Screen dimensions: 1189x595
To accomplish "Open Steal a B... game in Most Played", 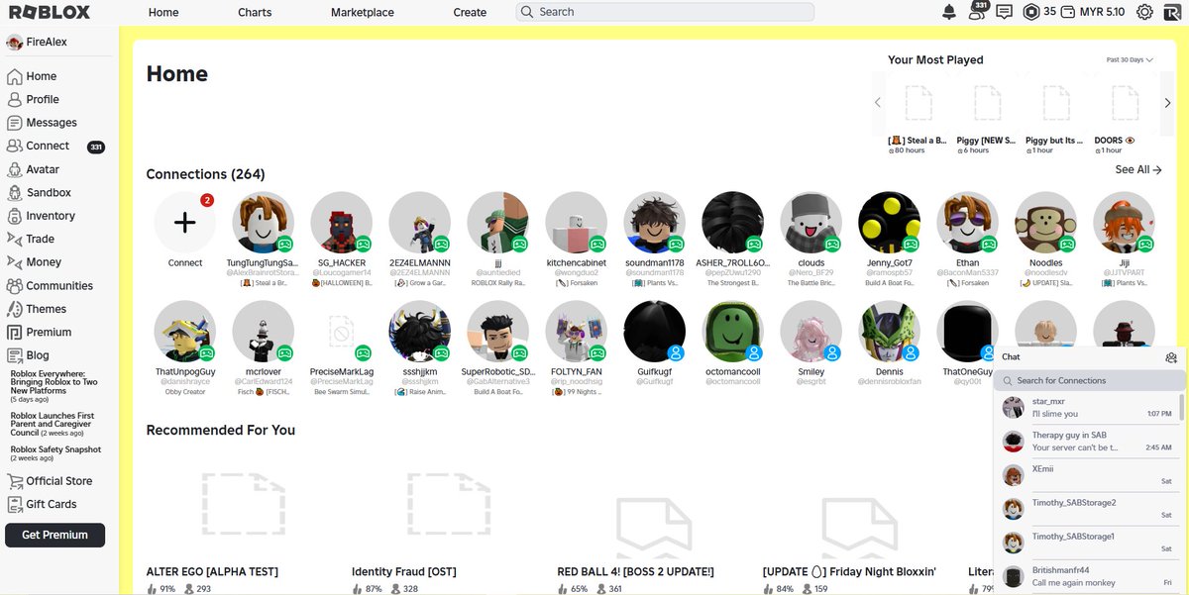I will [x=919, y=112].
